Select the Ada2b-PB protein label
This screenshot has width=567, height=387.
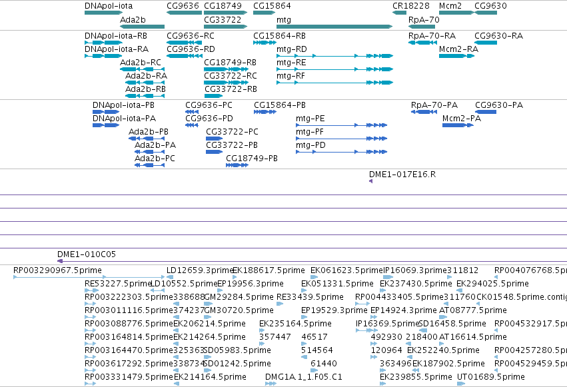(x=149, y=132)
